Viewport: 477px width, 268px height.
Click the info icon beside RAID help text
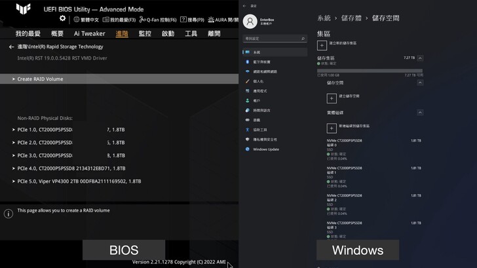point(9,214)
